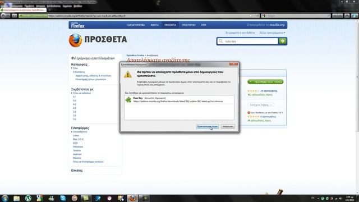Select the foreign language support category
Image resolution: width=359 pixels, height=202 pixels.
(91, 80)
